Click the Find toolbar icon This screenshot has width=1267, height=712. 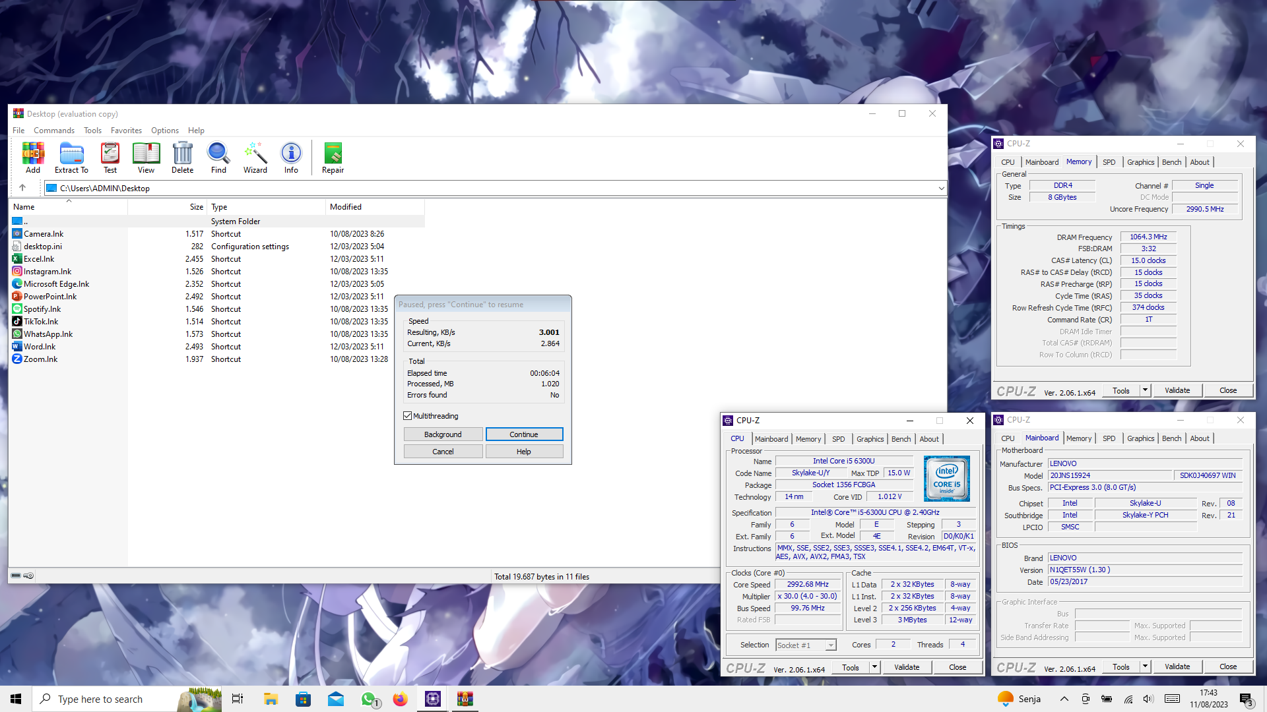tap(218, 158)
